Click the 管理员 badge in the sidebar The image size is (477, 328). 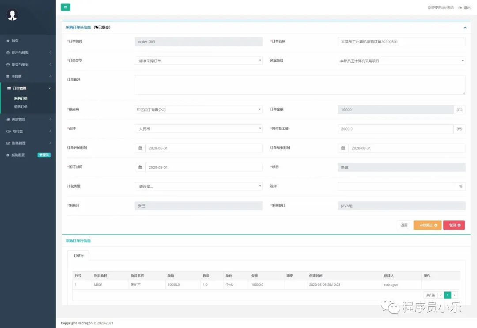[x=44, y=155]
